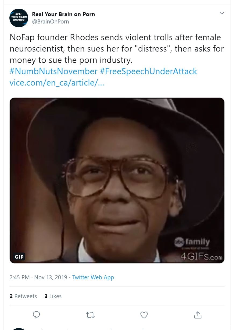Play the GIF of boy in hat
Viewport: 233px width, 330px height.
pos(117,180)
